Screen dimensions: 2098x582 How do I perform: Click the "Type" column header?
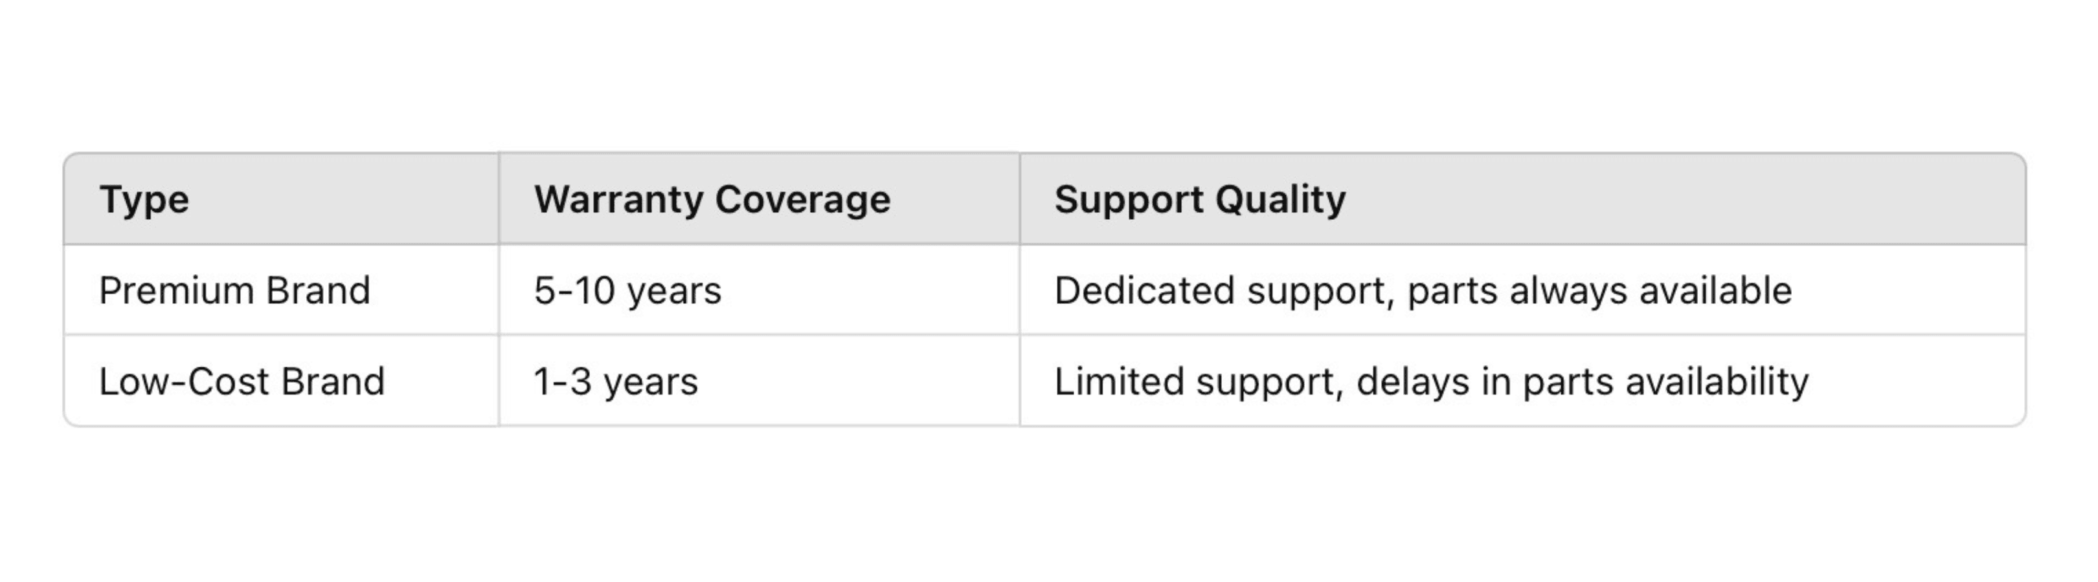[x=144, y=199]
